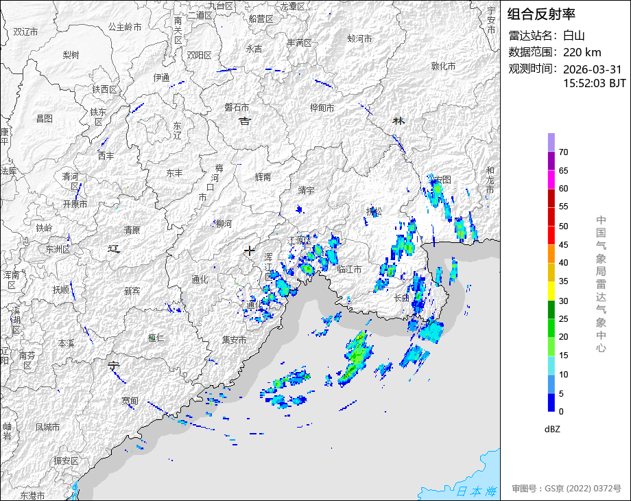Click the 丰满区 label on map
Screen dimensions: 631x501
click(x=300, y=43)
